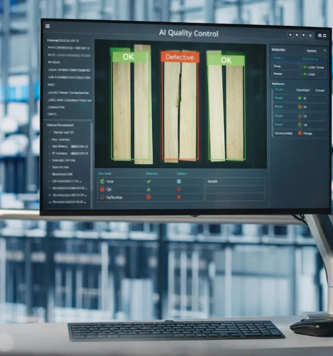Image resolution: width=333 pixels, height=356 pixels.
Task: Click the text field in the Total row
Action: (x=235, y=181)
